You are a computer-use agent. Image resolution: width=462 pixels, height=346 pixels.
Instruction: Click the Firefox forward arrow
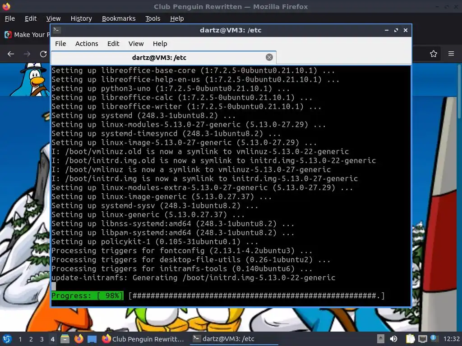coord(27,54)
